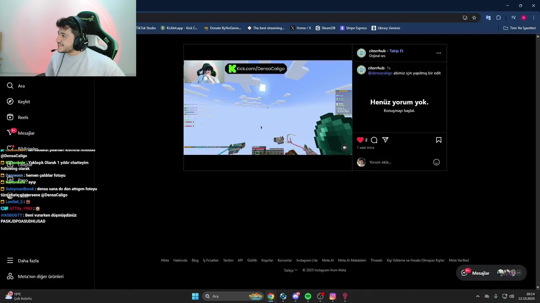Open the Hakkında footer link
Viewport: 540px width, 303px height.
point(180,260)
